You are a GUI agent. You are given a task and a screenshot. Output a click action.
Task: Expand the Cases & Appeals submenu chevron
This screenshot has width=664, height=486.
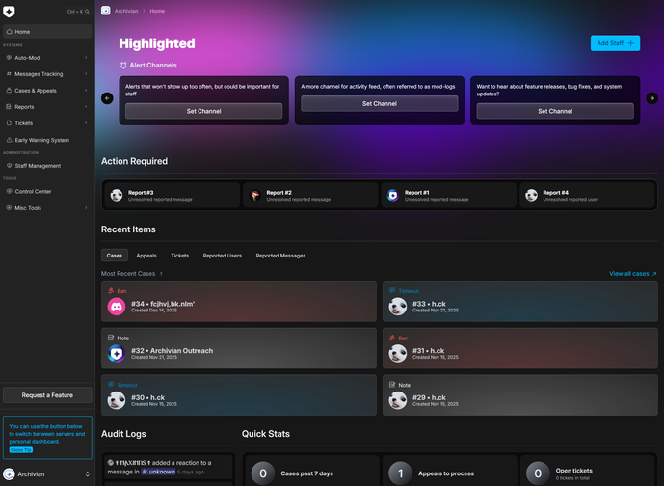click(86, 91)
